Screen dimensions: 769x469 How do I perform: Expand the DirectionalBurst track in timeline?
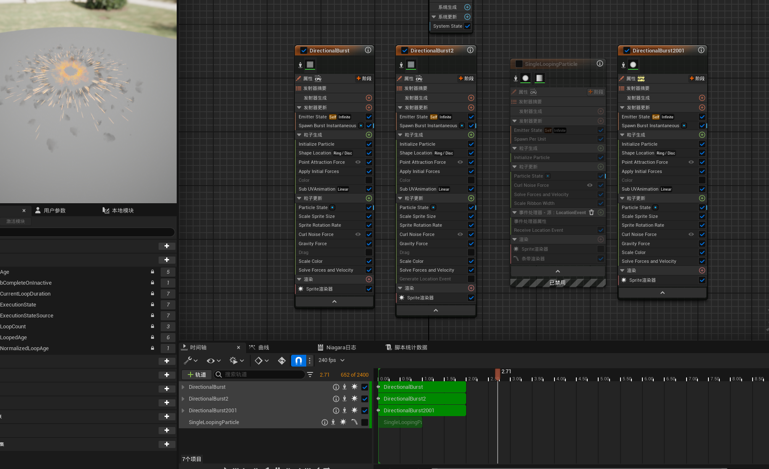(183, 387)
